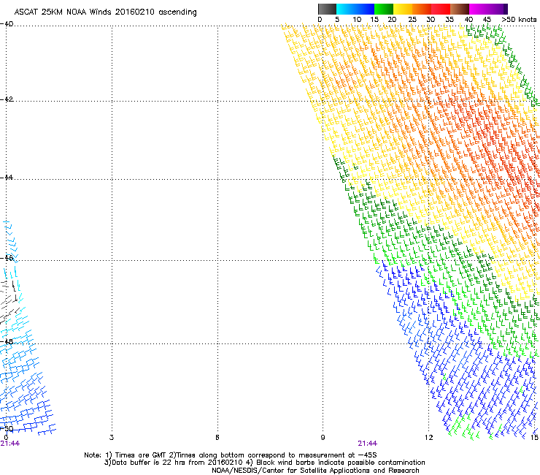
Task: Click the brown 35-40 knots color segment
Action: (x=460, y=9)
